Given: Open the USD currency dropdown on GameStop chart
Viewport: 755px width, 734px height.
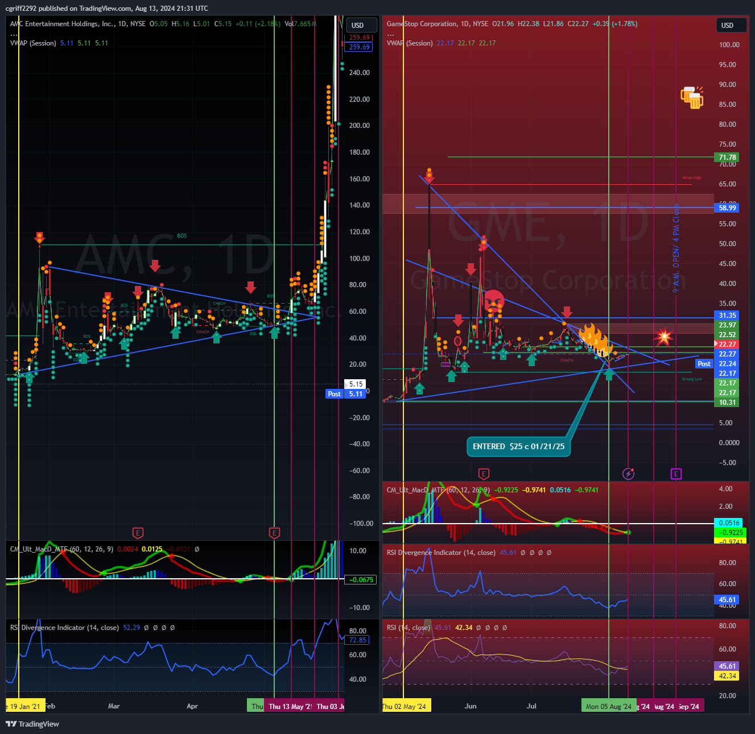Looking at the screenshot, I should (731, 25).
